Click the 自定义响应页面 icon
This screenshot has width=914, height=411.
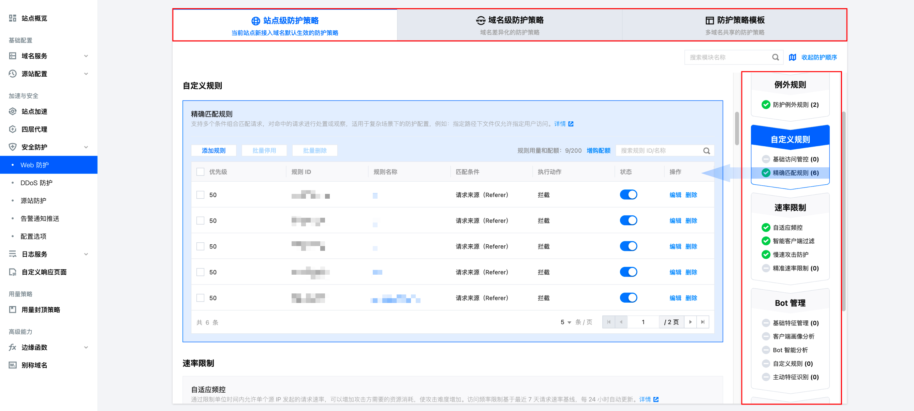click(13, 272)
